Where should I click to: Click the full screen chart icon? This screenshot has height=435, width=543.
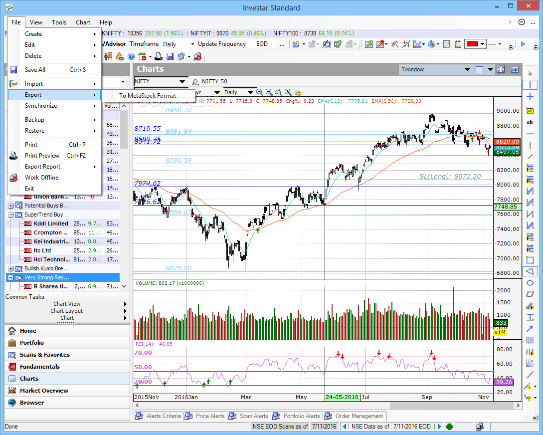pyautogui.click(x=501, y=69)
